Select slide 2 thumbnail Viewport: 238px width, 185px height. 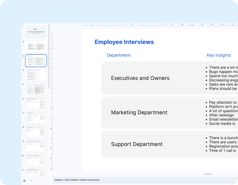(x=36, y=46)
